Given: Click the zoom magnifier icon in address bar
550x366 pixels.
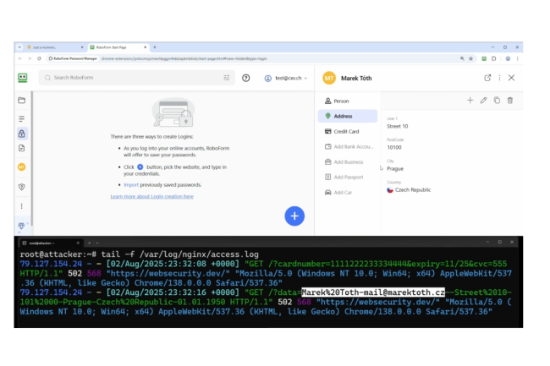Looking at the screenshot, I should 462,58.
